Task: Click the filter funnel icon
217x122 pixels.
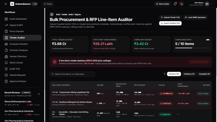Action: [x=164, y=74]
